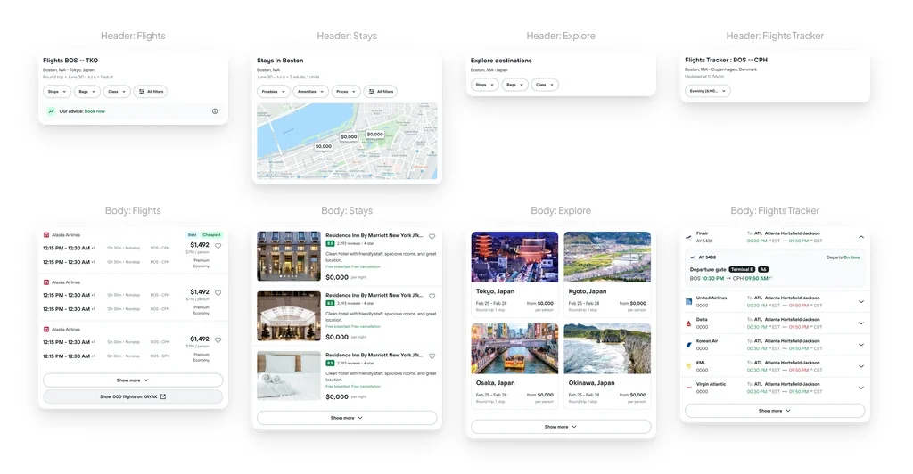
Task: Click the hotel photo with white bed
Action: point(289,376)
